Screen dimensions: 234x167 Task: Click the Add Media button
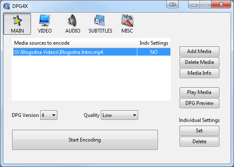coord(199,51)
